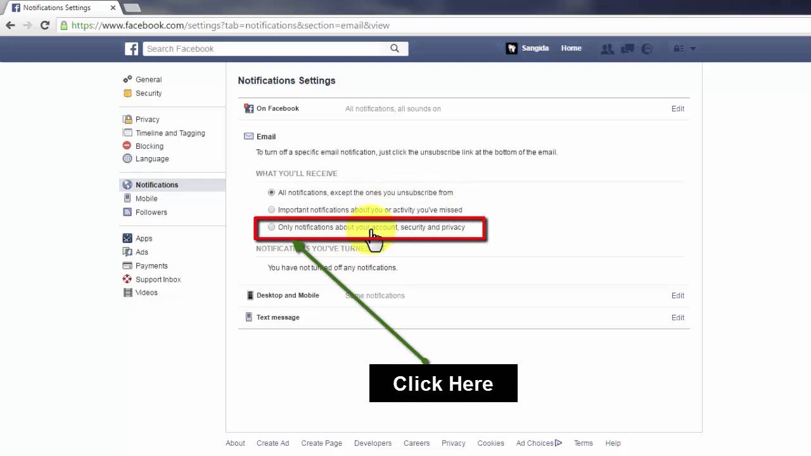This screenshot has height=456, width=811.
Task: Click the search magnifier icon
Action: point(395,49)
